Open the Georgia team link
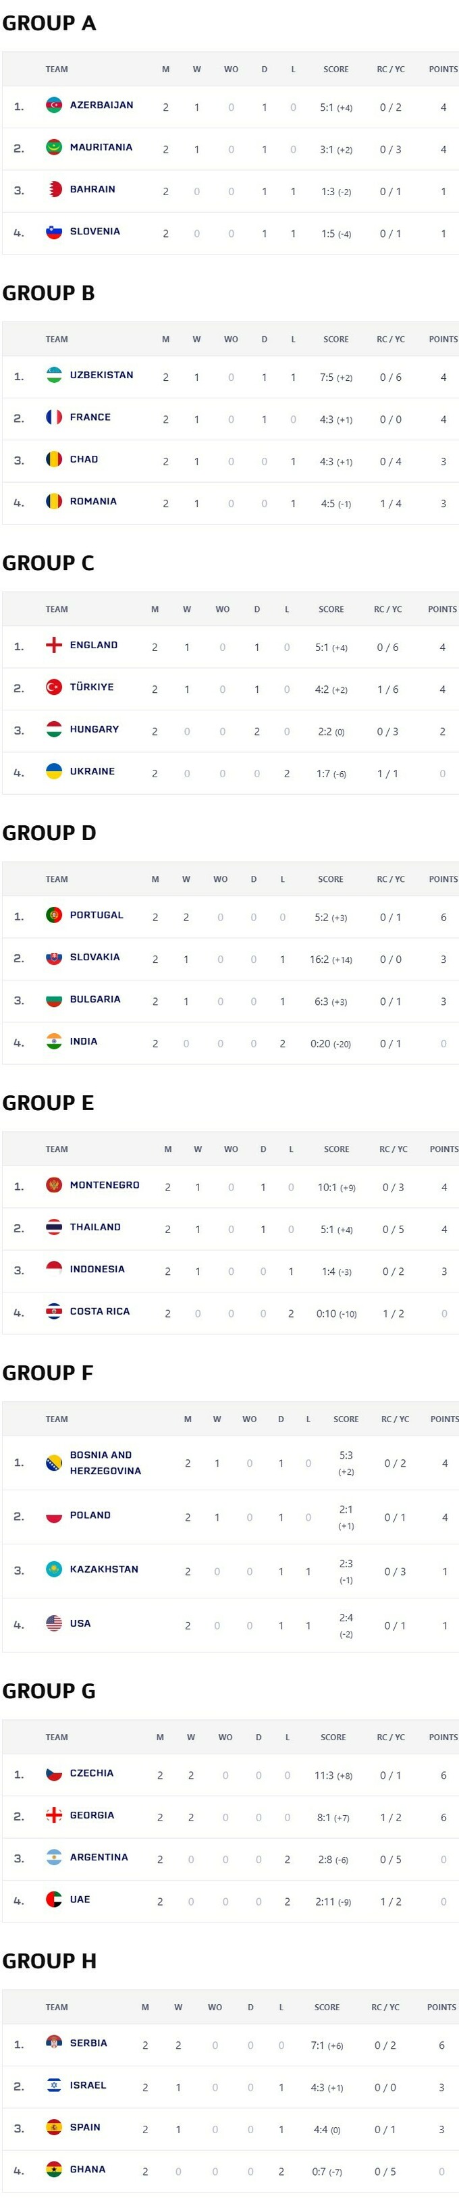Viewport: 459px width, 2198px height. click(x=91, y=1815)
